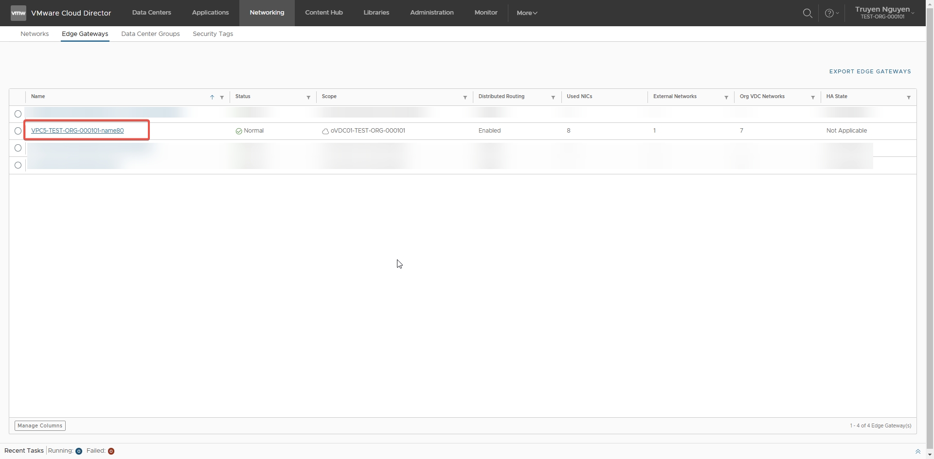
Task: Expand the Recent Tasks panel
Action: [917, 451]
